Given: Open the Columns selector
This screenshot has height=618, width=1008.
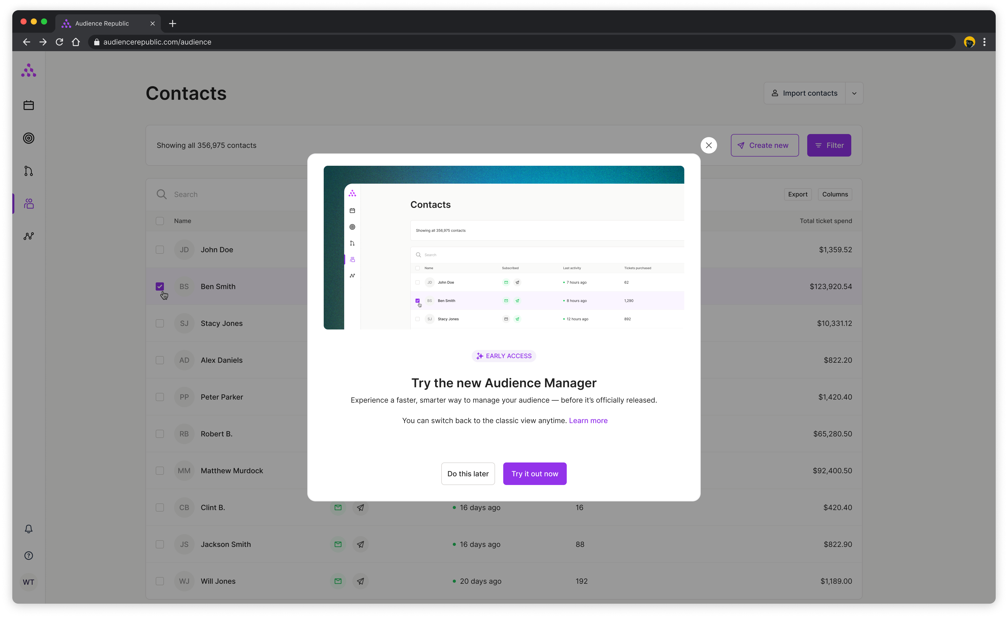Looking at the screenshot, I should point(835,194).
